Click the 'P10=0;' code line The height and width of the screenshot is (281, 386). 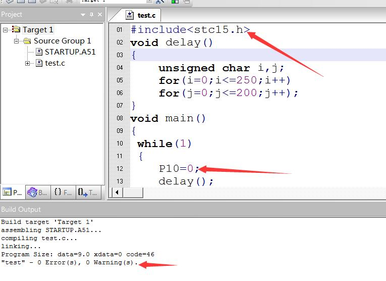click(179, 169)
